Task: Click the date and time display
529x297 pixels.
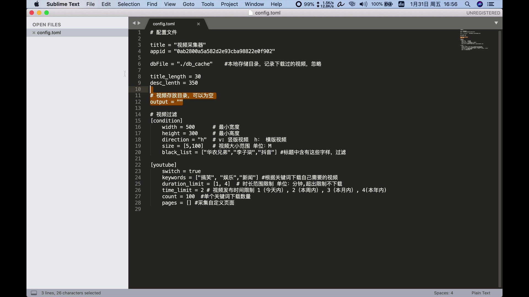Action: point(434,4)
